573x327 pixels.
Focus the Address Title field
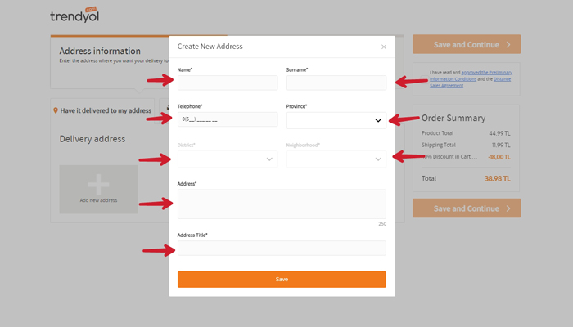point(282,248)
